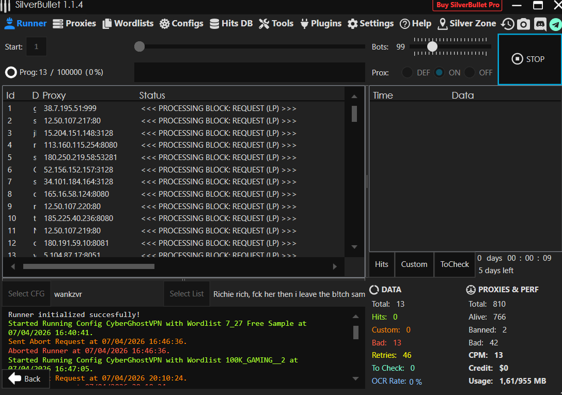Image resolution: width=562 pixels, height=395 pixels.
Task: Open the Hits DB database section
Action: tap(231, 23)
